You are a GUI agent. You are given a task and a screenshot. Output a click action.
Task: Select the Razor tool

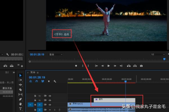[x=20, y=90]
